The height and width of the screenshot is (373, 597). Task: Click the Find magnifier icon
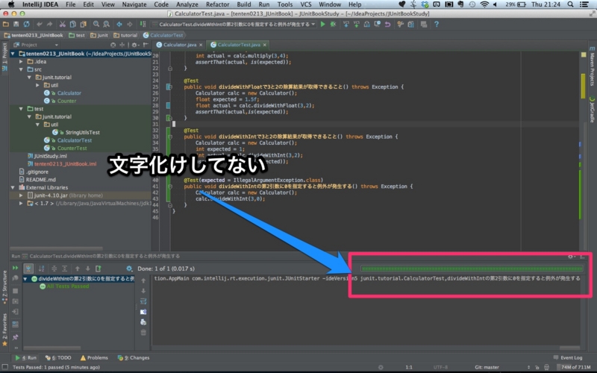(96, 25)
